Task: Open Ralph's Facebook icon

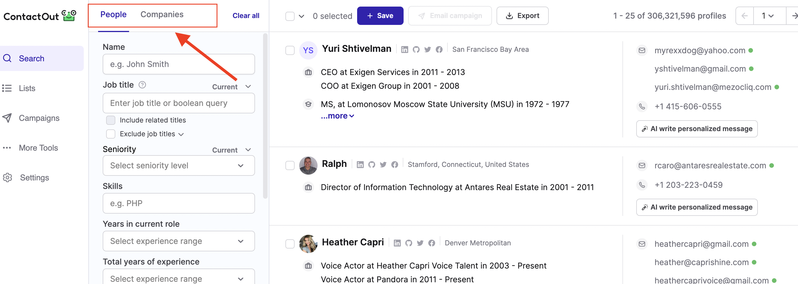Action: coord(394,165)
